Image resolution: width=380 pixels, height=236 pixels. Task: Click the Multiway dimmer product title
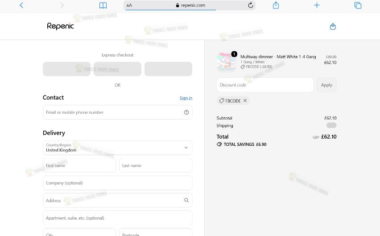pos(278,57)
